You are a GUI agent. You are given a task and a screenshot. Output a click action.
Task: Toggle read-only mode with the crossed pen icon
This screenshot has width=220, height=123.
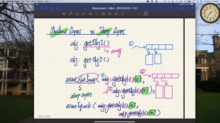point(188,8)
